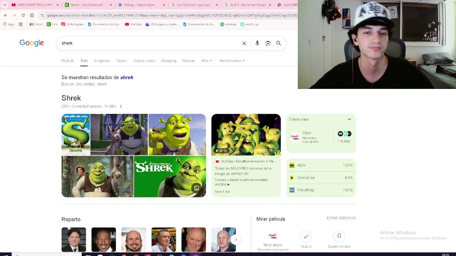Viewport: 456px width, 256px height.
Task: Open three-dot menu next to 1h 28m
Action: (121, 106)
